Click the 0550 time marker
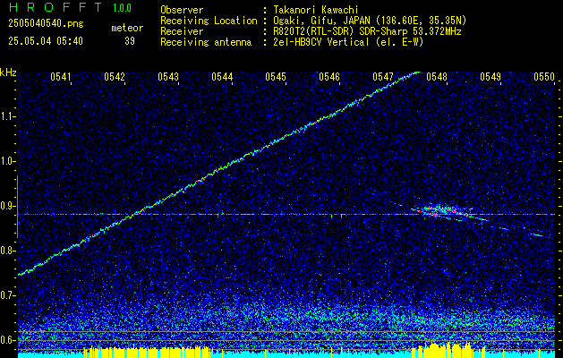 (544, 77)
